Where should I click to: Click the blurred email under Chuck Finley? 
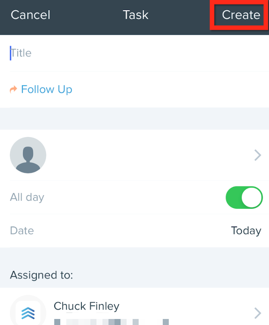click(112, 322)
